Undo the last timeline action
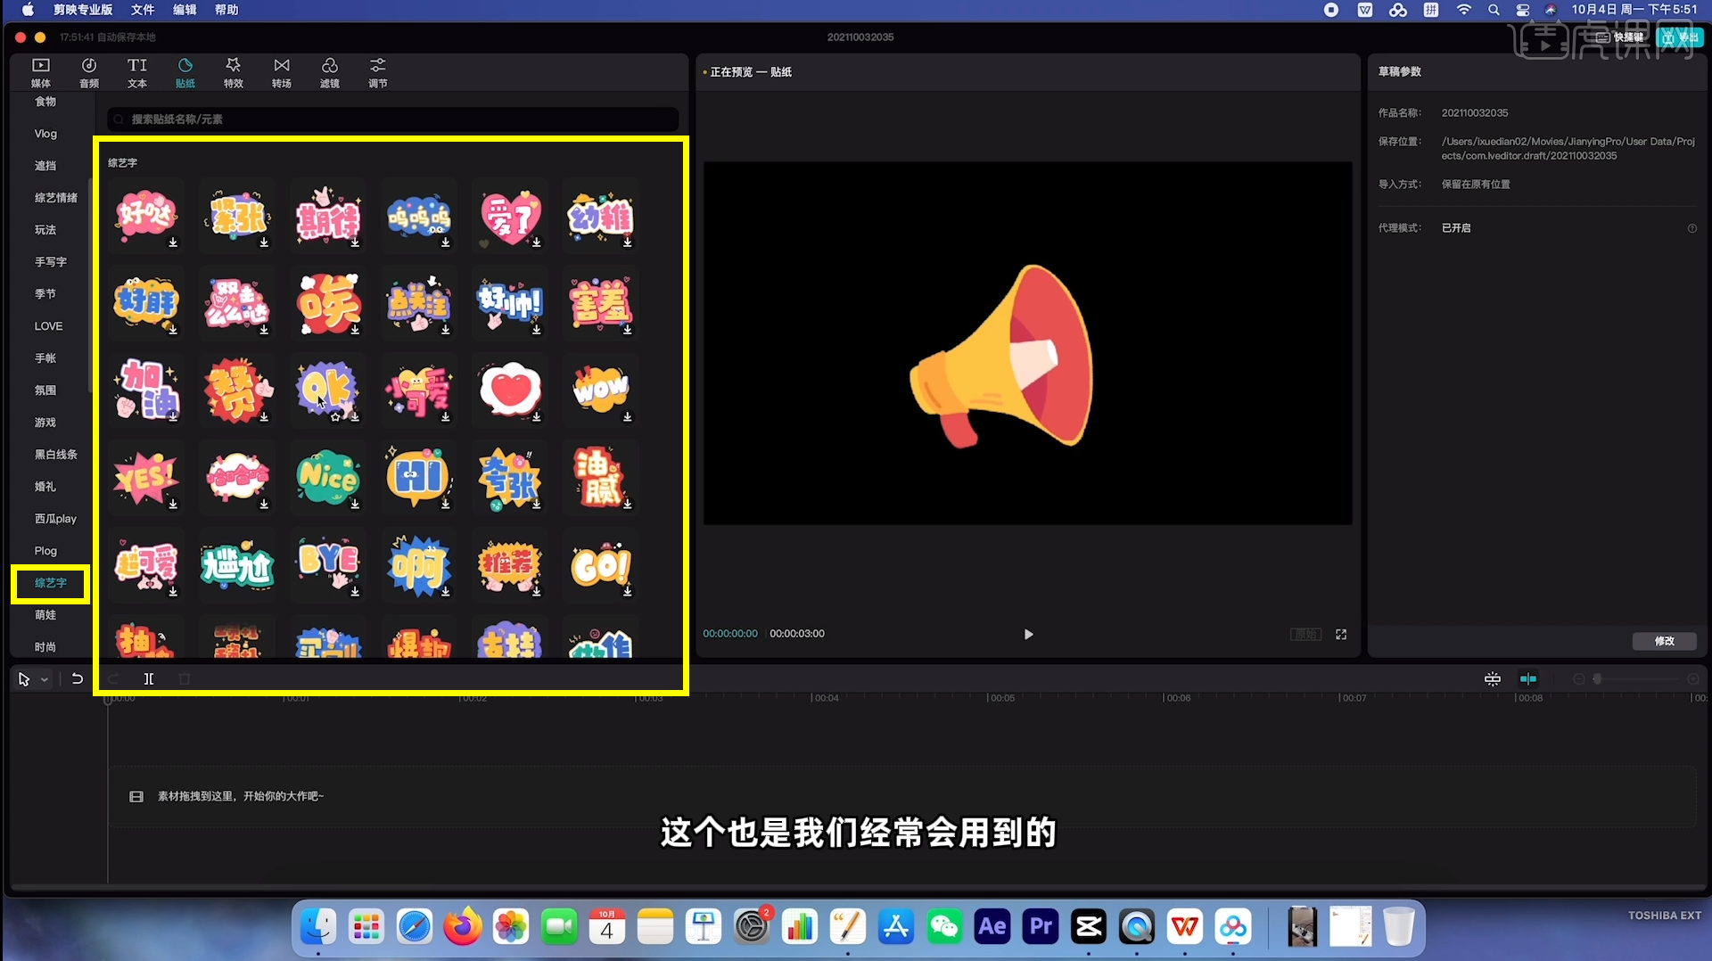This screenshot has height=961, width=1712. [x=78, y=678]
